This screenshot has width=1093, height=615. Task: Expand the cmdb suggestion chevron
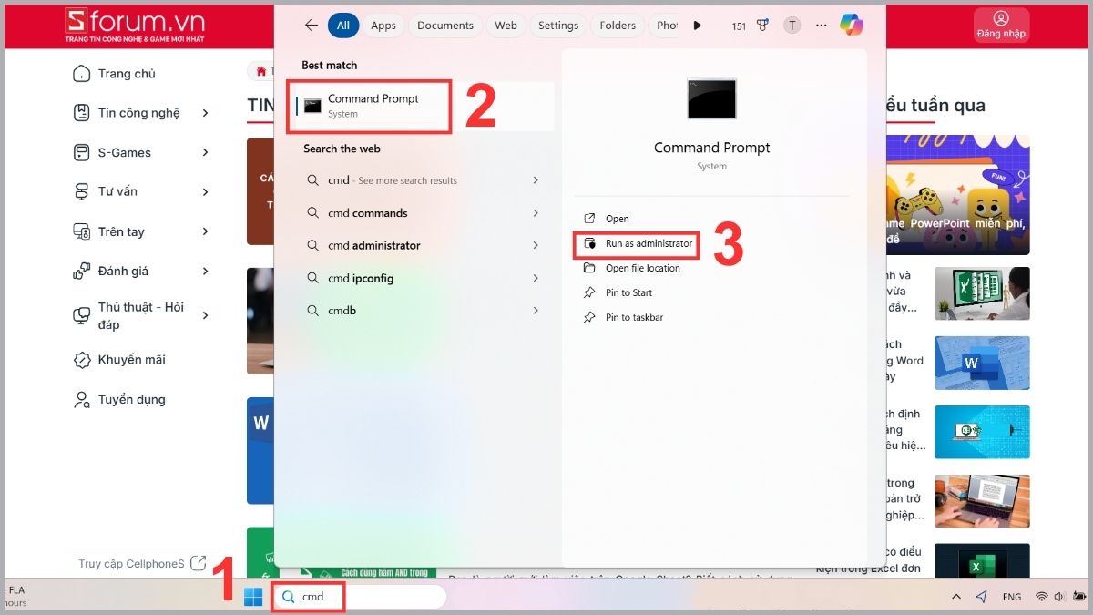coord(536,311)
